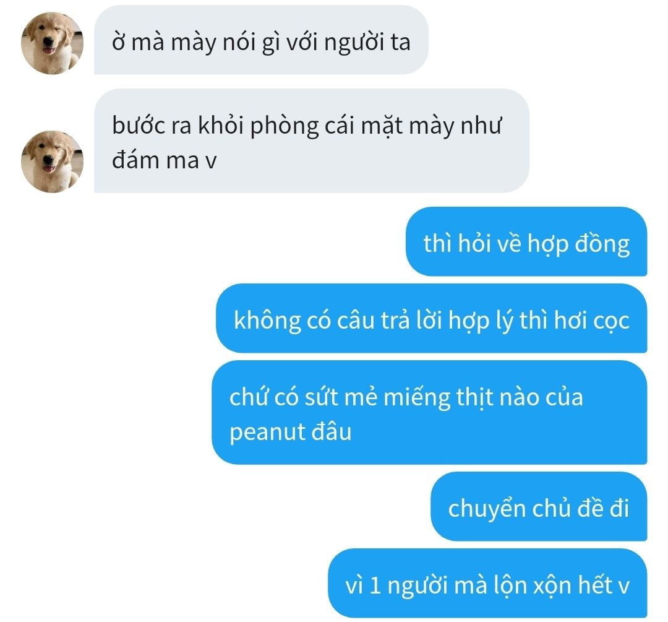Screen dimensions: 668x622
Task: Click the words 'đám ma v' in the gray bubble
Action: 165,161
